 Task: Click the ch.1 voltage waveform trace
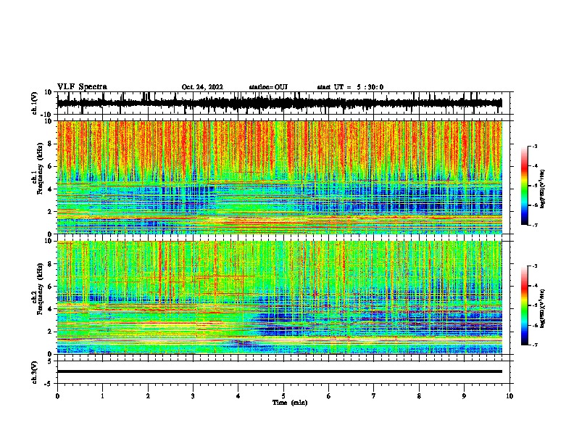[x=279, y=103]
